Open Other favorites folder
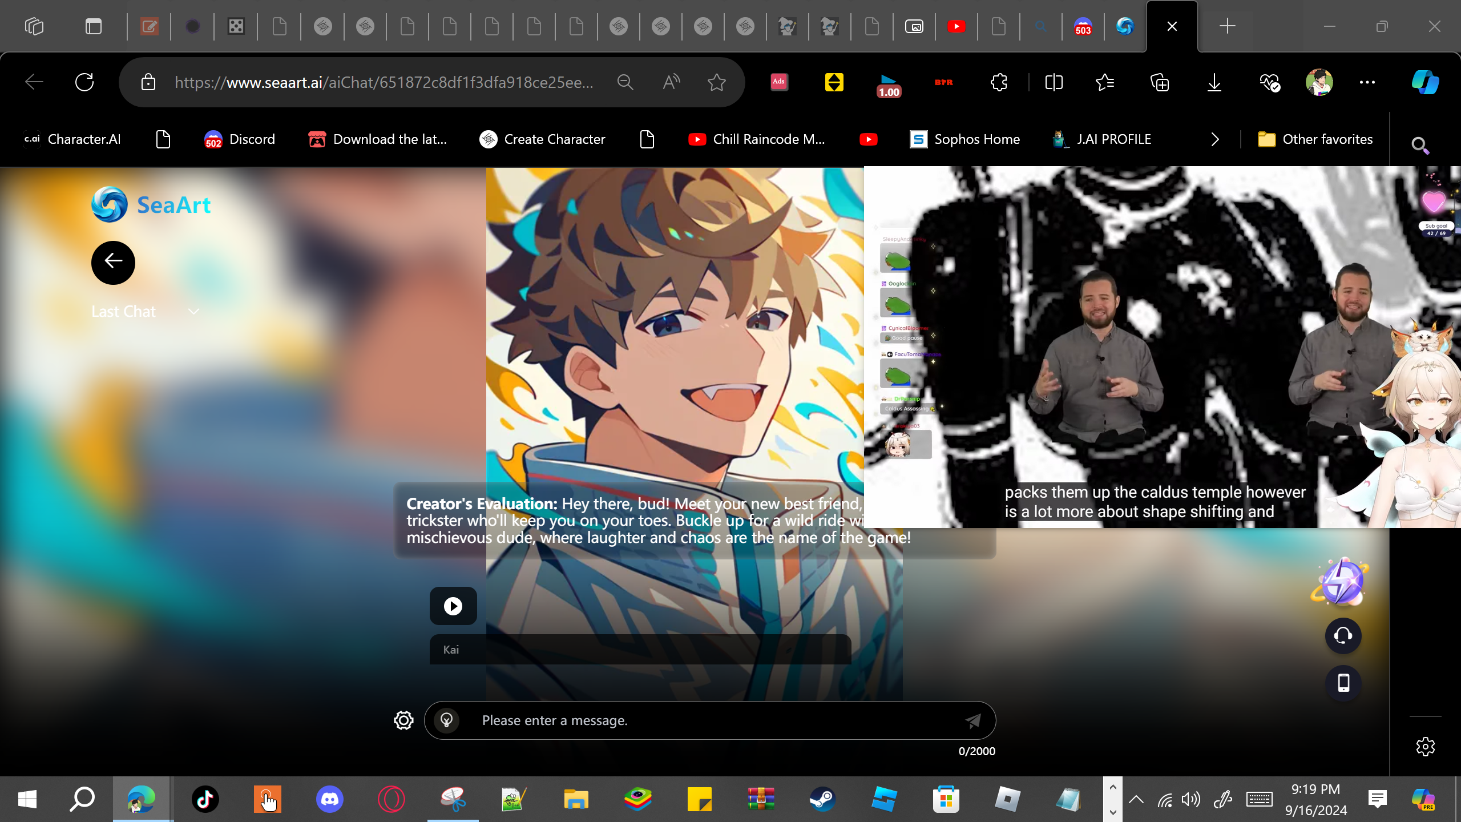 click(x=1315, y=139)
